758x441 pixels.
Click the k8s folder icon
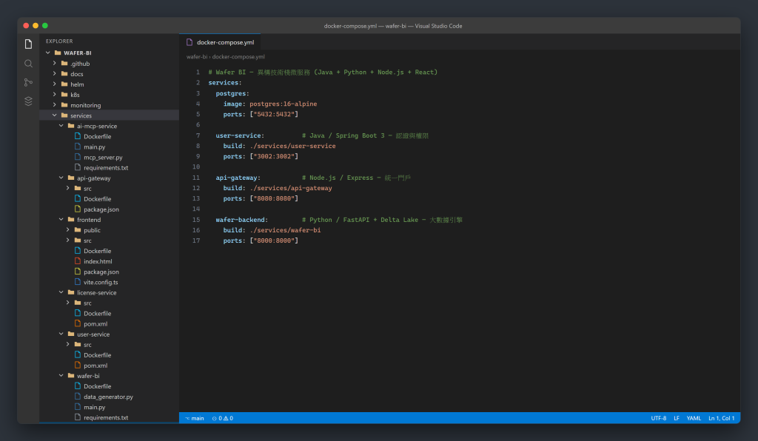pos(64,95)
